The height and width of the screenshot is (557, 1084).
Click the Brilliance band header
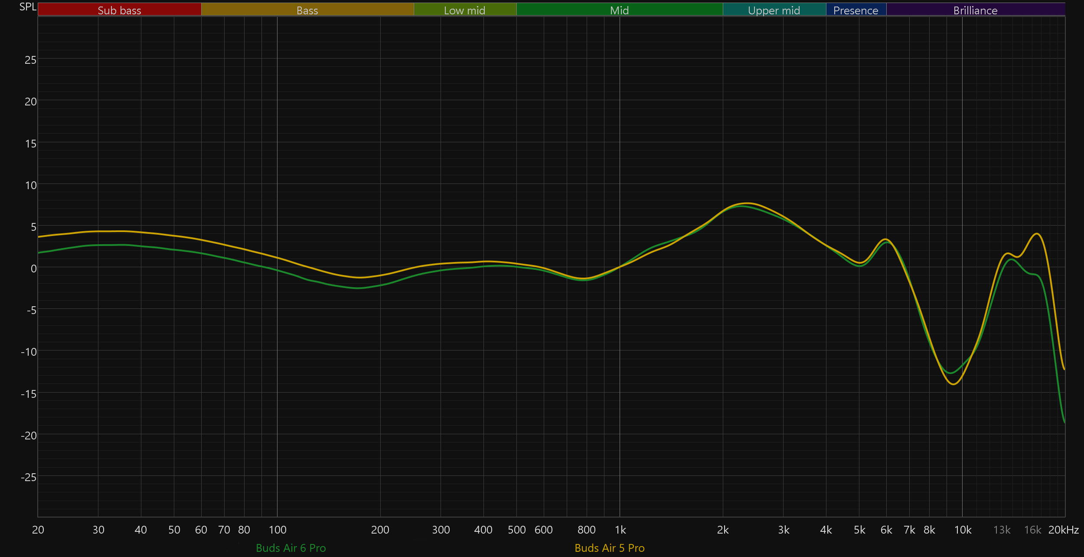point(975,10)
